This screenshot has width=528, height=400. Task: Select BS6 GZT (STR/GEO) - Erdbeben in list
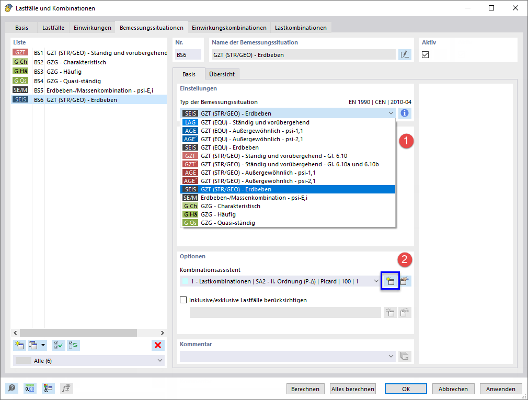click(89, 100)
